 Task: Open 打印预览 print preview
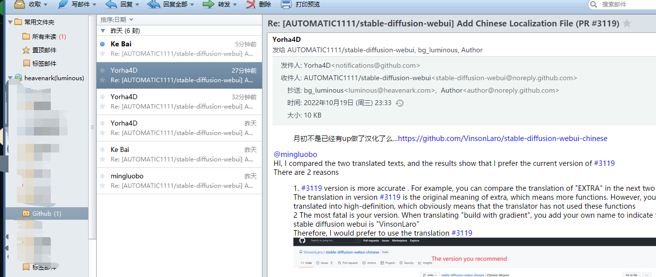[x=300, y=4]
